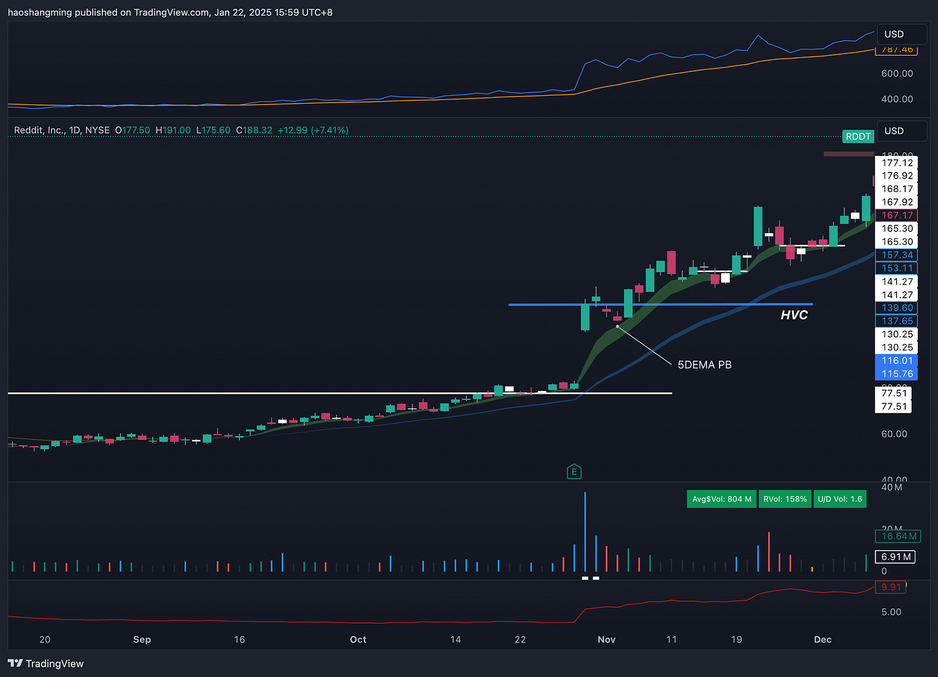The image size is (938, 677).
Task: Click the white horizontal support line
Action: tap(340, 393)
